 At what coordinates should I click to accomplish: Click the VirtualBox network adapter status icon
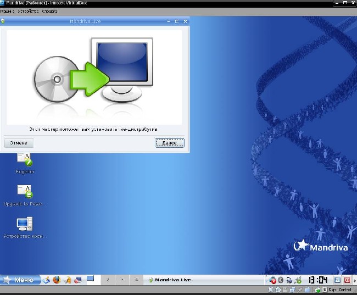pyautogui.click(x=293, y=290)
